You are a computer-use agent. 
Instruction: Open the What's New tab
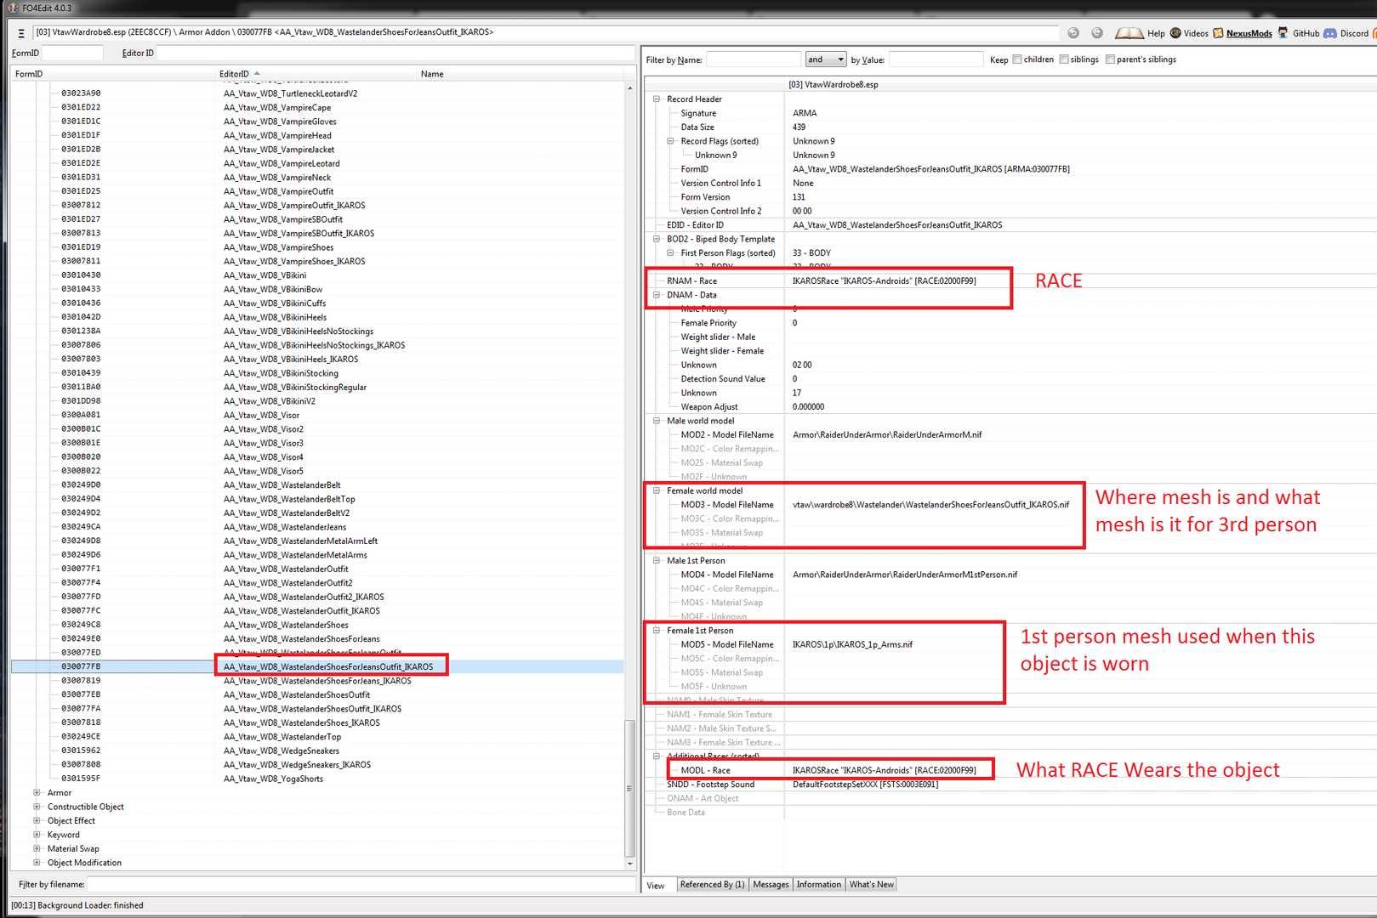(872, 885)
